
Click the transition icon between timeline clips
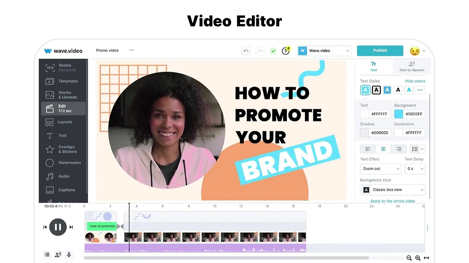tap(120, 226)
